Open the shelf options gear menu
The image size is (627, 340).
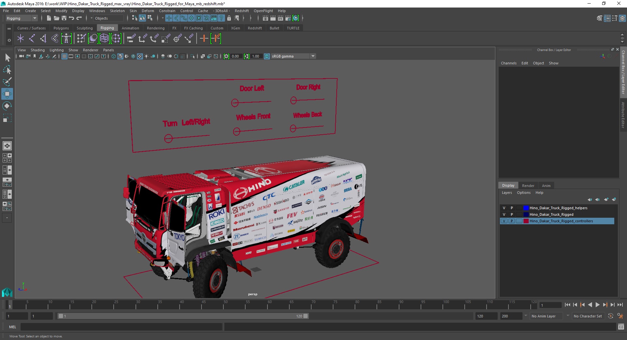point(9,40)
